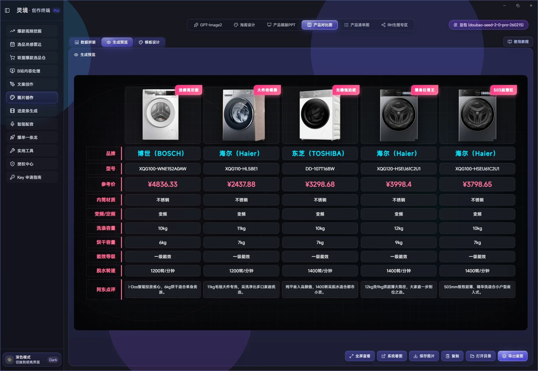Screen dimensions: 538x371
Task: Click the 保存图片 button
Action: 424,356
